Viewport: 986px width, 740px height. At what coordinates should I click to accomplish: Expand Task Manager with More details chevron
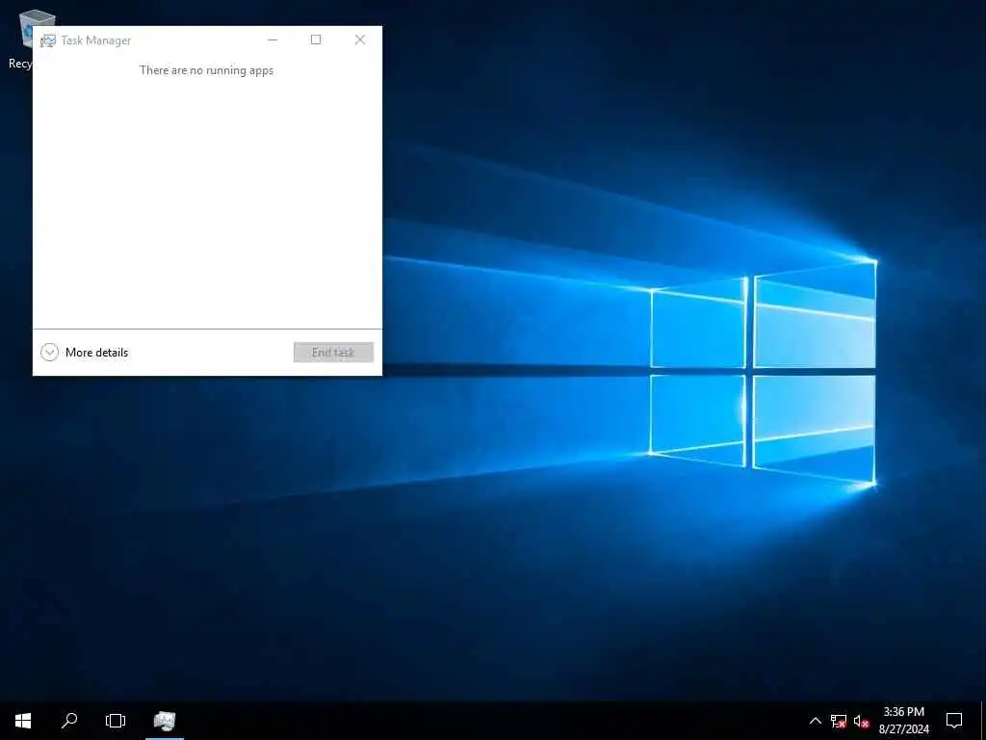point(50,353)
